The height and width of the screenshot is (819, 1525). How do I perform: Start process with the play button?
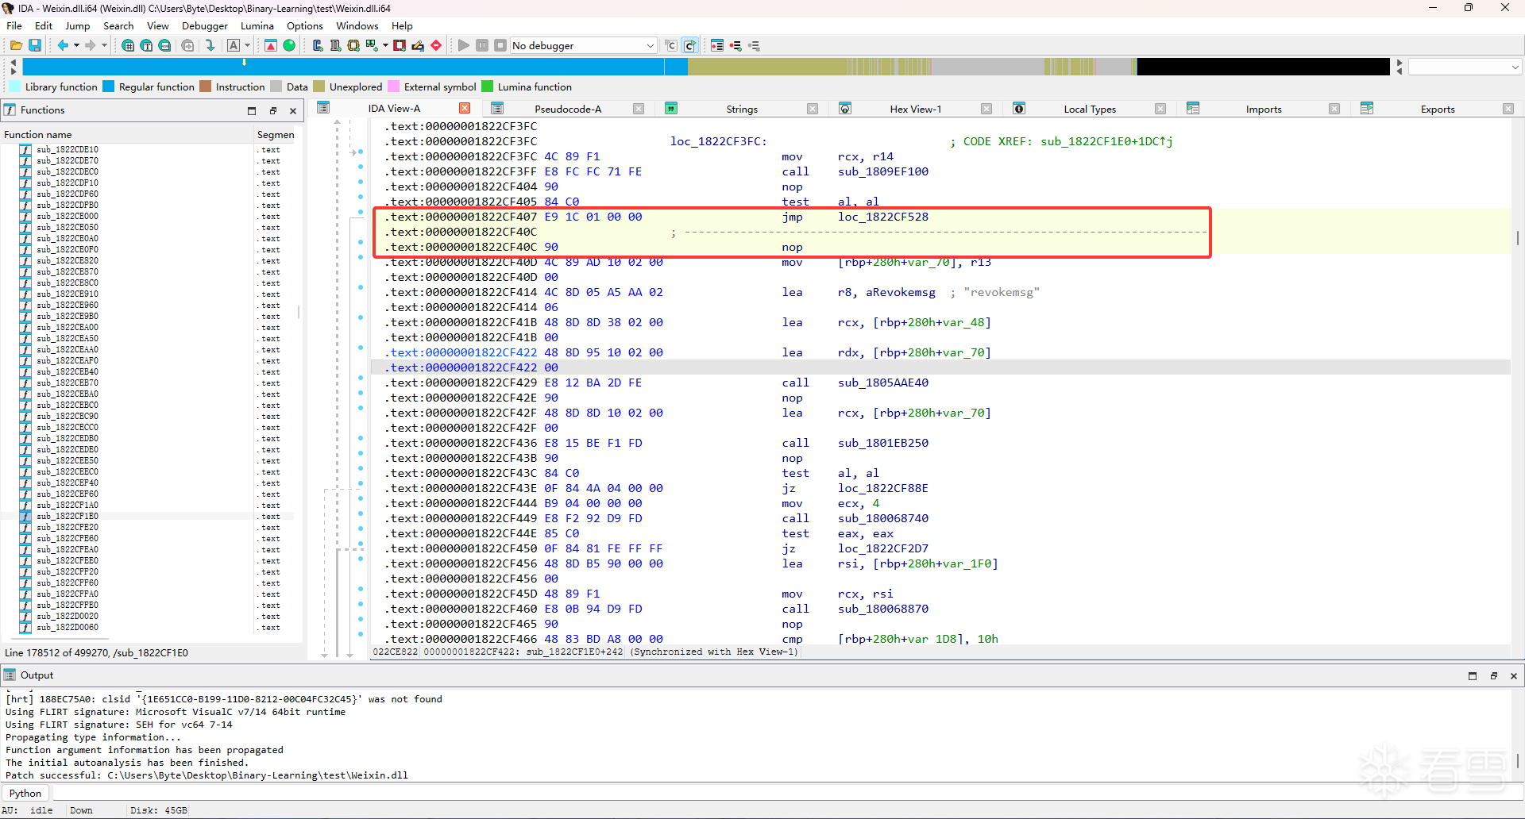pos(464,45)
